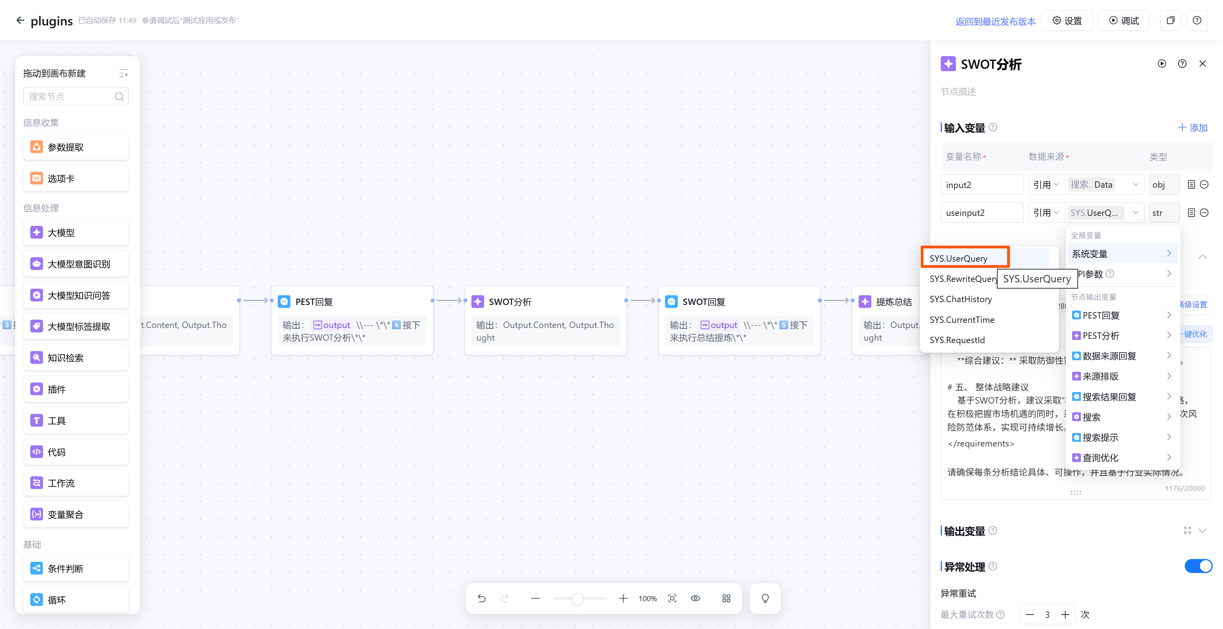Collapse the node list sidebar panel
This screenshot has height=629, width=1223.
[123, 74]
